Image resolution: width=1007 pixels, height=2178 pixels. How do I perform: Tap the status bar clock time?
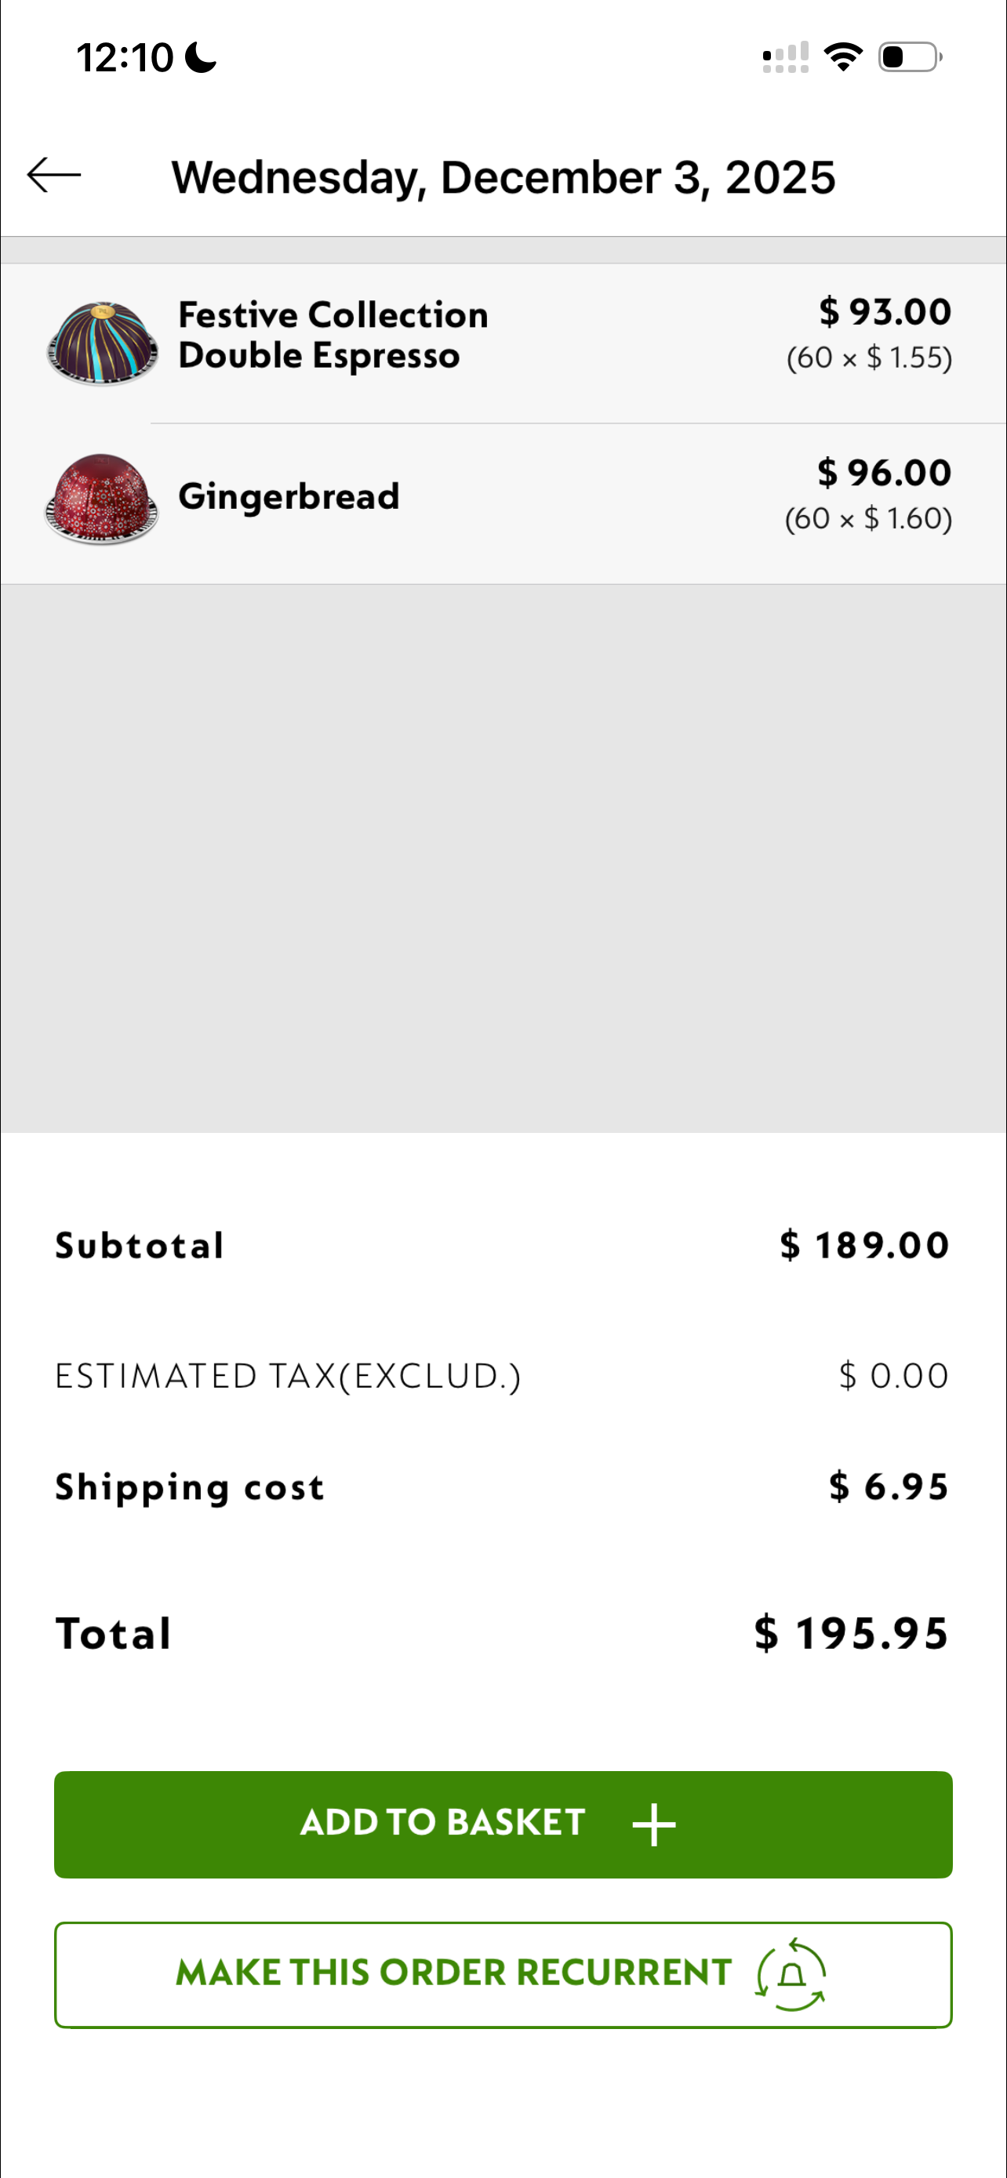pos(125,58)
